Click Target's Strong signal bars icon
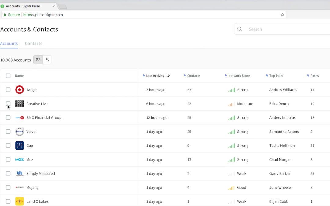This screenshot has width=330, height=206. [x=232, y=90]
